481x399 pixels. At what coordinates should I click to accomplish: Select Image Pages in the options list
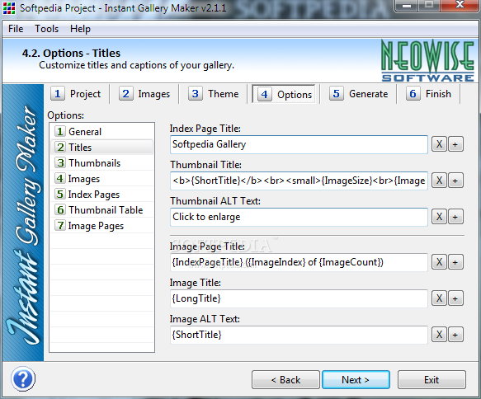tap(101, 226)
